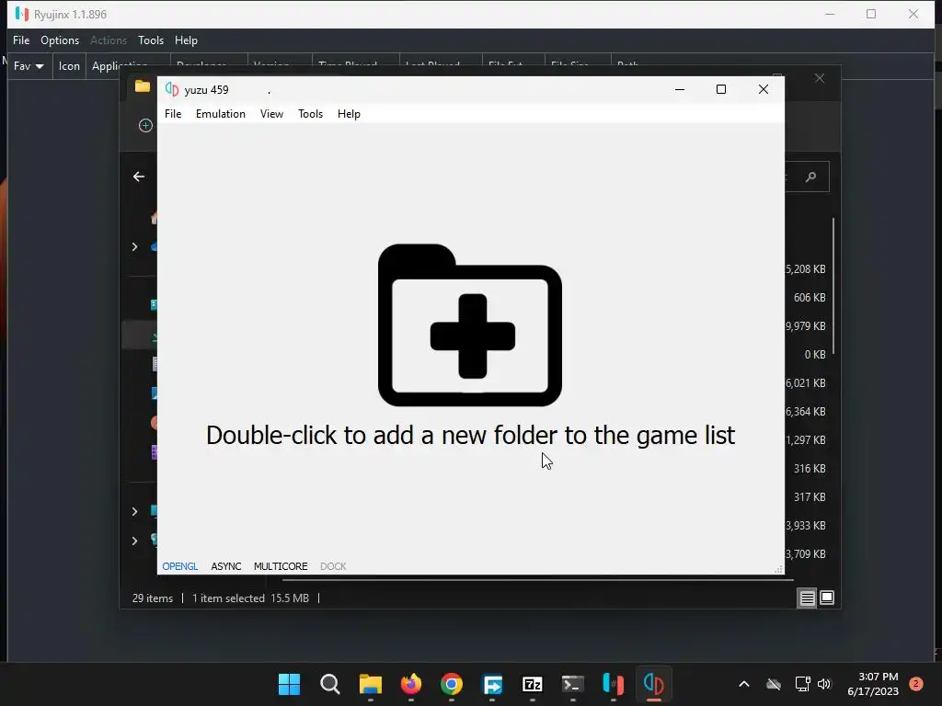Open the volume control in the tray
942x706 pixels.
[x=824, y=684]
